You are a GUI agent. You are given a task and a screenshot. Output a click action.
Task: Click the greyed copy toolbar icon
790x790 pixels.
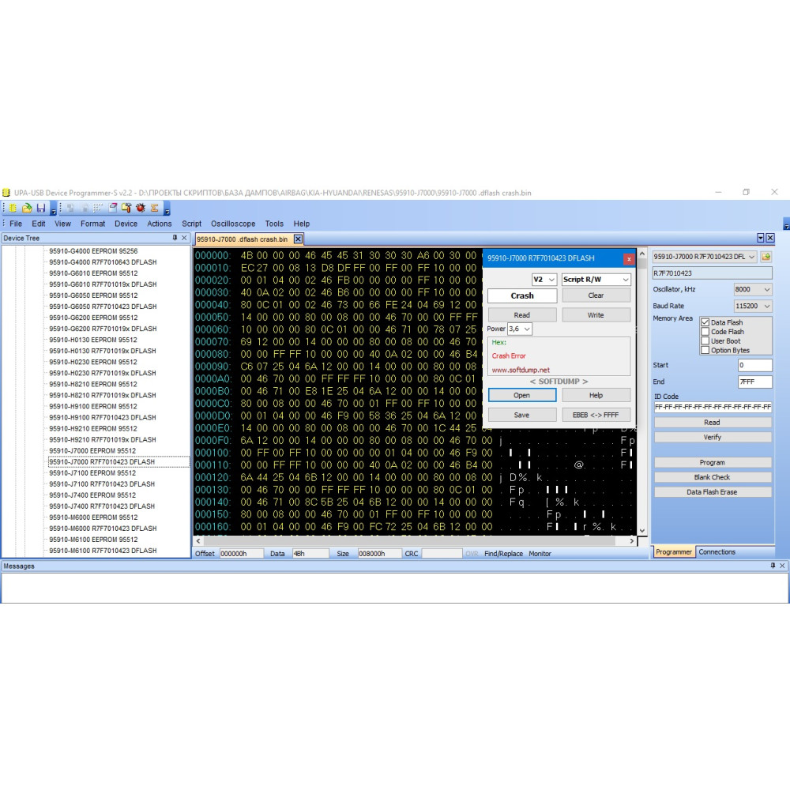point(70,208)
